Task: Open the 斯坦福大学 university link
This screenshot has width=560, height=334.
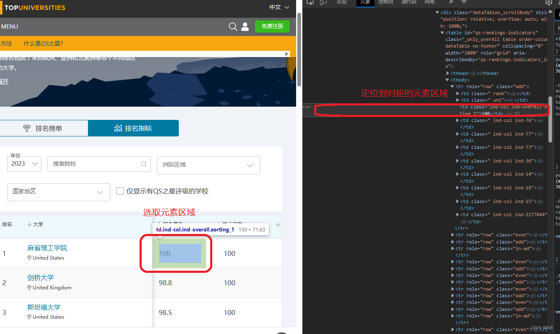Action: tap(44, 307)
